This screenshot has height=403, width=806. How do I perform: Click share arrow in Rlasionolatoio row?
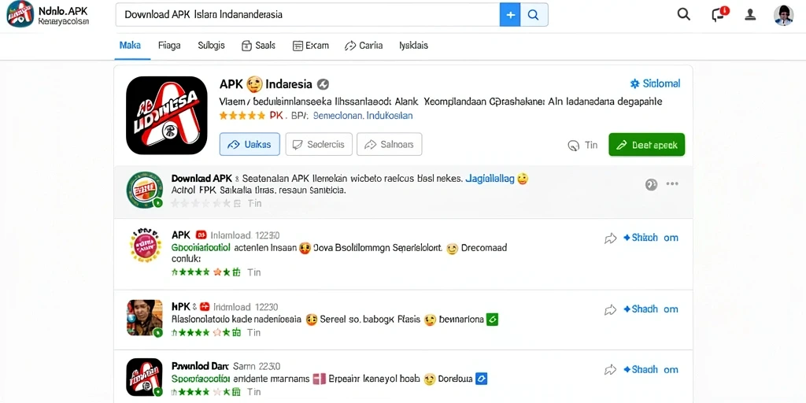click(x=610, y=309)
